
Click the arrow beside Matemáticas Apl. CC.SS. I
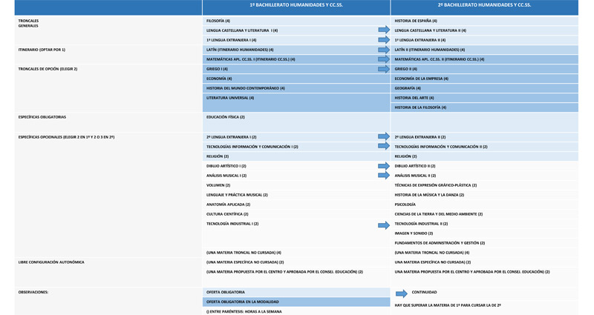[x=383, y=59]
